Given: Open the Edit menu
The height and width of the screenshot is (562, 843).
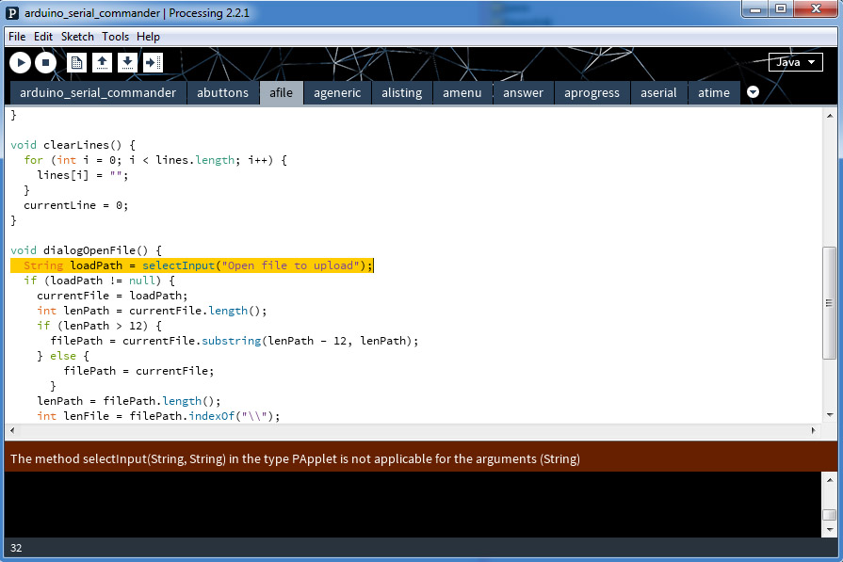Looking at the screenshot, I should [x=43, y=37].
